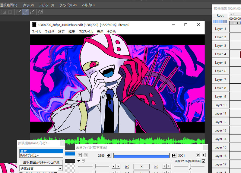Screen dimensions: 241x173
Task: Toggle the highlighted Snap to Special Ruler icon
Action: (26, 12)
